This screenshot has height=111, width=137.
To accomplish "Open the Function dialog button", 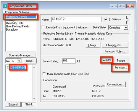I will tap(121, 68).
